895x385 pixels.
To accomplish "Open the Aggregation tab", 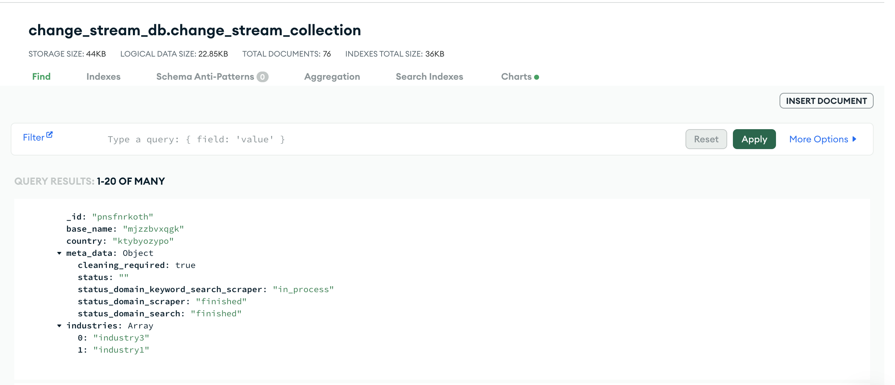I will click(x=332, y=77).
